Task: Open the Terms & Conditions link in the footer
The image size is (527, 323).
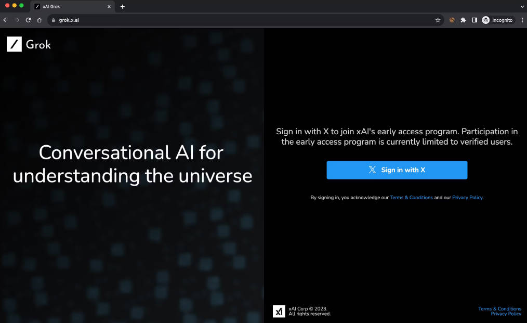Action: coord(499,308)
